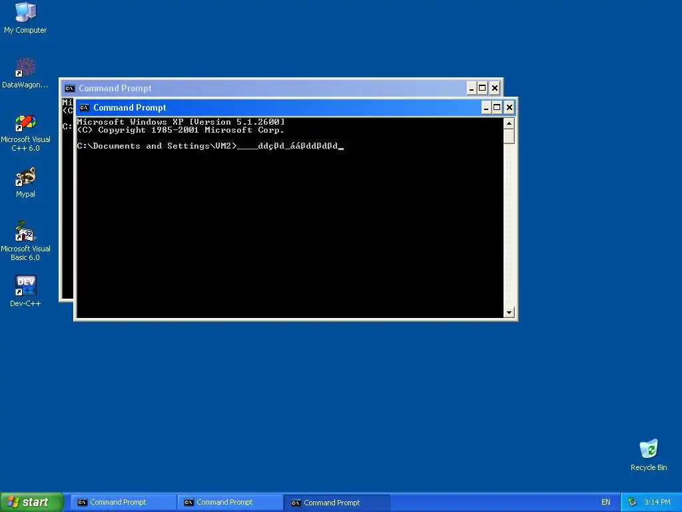Select Microsoft Visual C++ 6.0 shortcut
This screenshot has width=682, height=512.
pos(25,133)
